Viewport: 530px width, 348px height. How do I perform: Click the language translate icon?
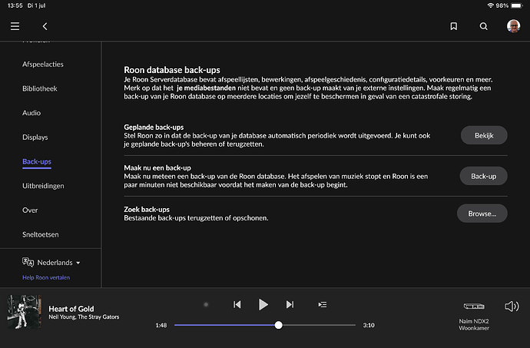[x=28, y=262]
